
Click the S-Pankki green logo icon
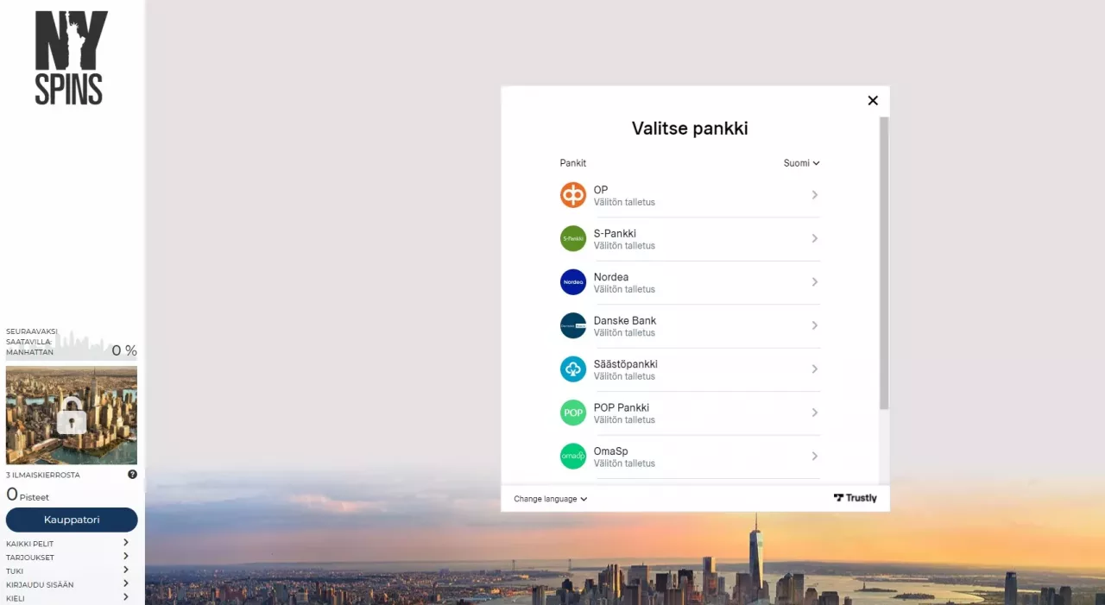tap(573, 238)
